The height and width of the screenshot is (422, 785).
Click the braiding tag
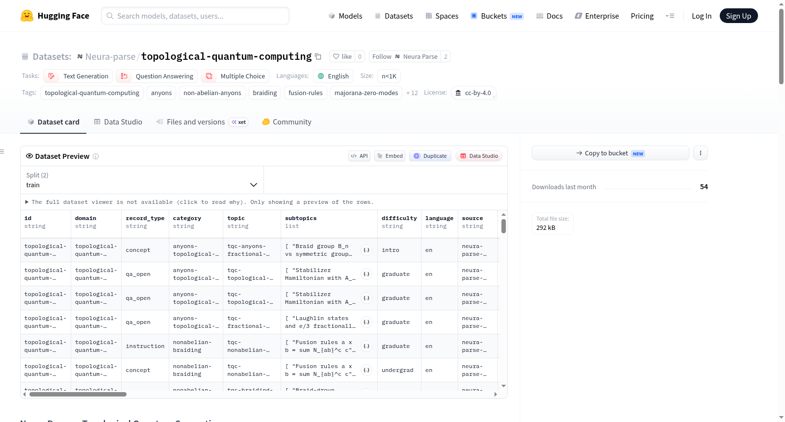pos(265,93)
